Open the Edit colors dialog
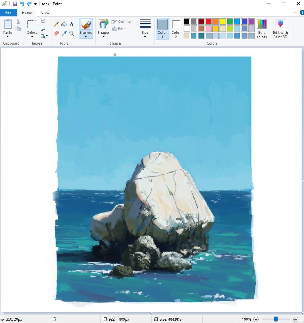Image resolution: width=304 pixels, height=323 pixels. (x=261, y=29)
